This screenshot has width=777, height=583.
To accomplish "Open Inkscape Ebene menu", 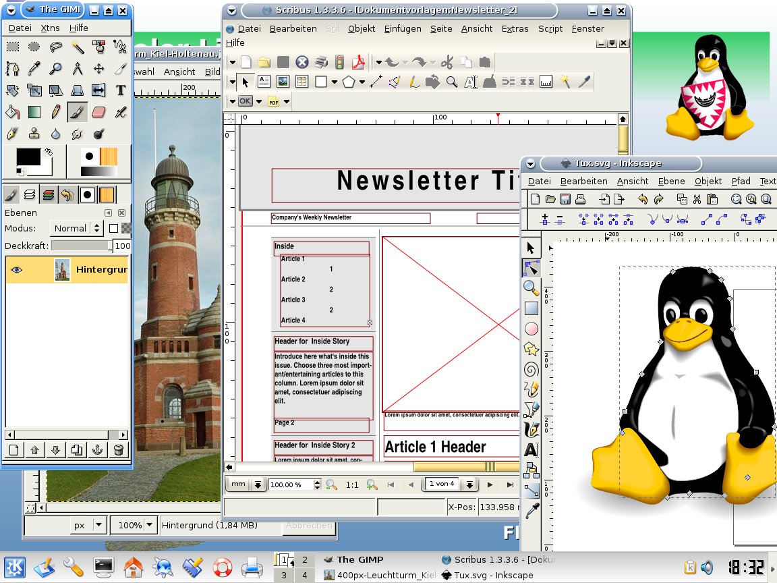I will 671,182.
